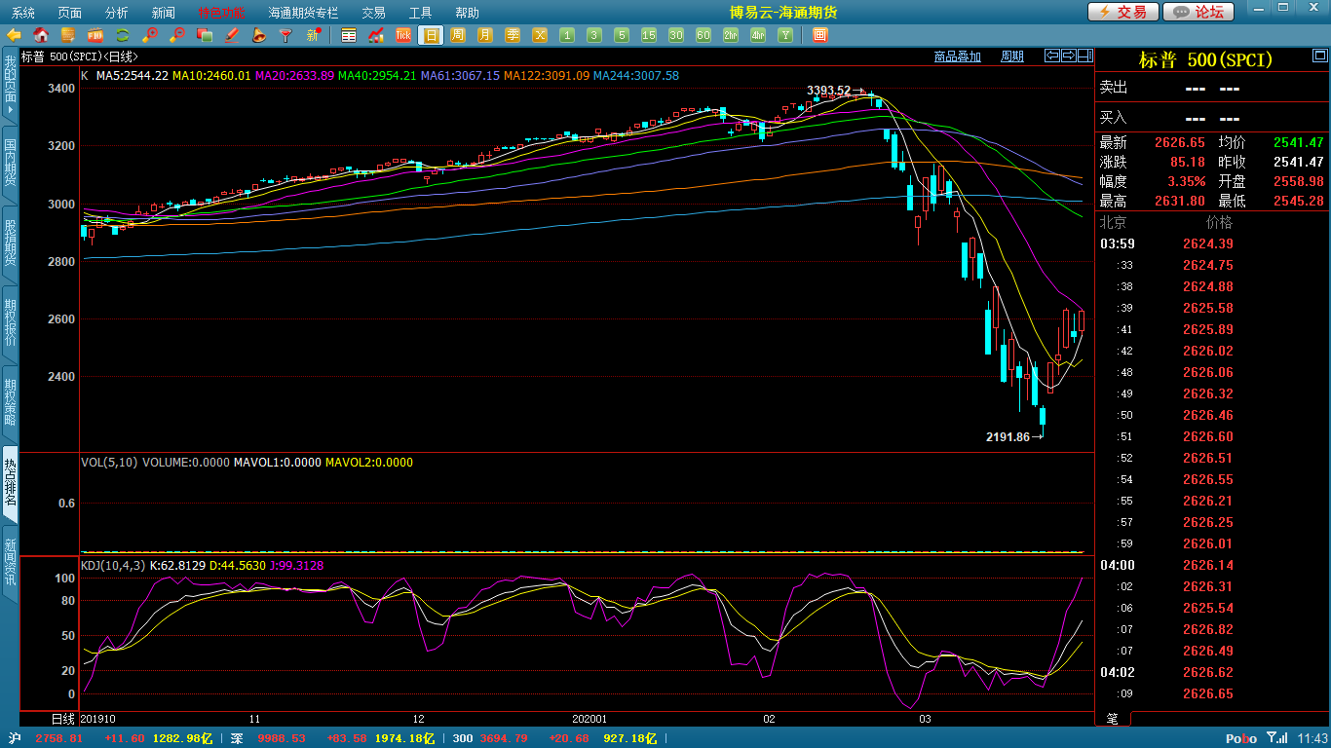Select the 笔 tab below tick list
Image resolution: width=1331 pixels, height=748 pixels.
tap(1113, 719)
